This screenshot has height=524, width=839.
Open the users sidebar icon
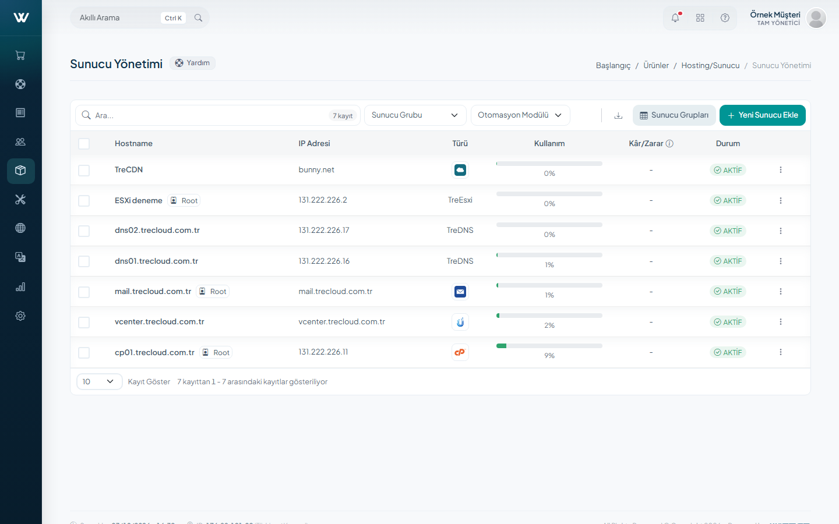click(20, 141)
